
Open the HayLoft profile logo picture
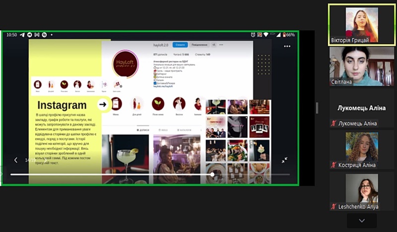point(126,63)
